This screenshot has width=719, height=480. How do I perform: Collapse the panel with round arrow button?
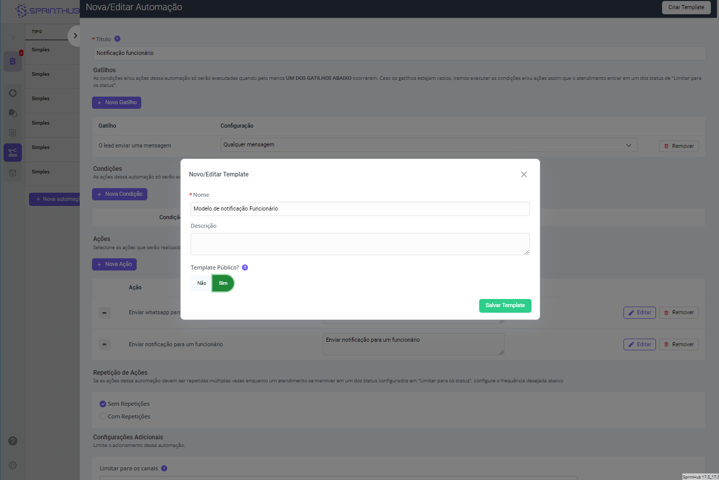[75, 36]
